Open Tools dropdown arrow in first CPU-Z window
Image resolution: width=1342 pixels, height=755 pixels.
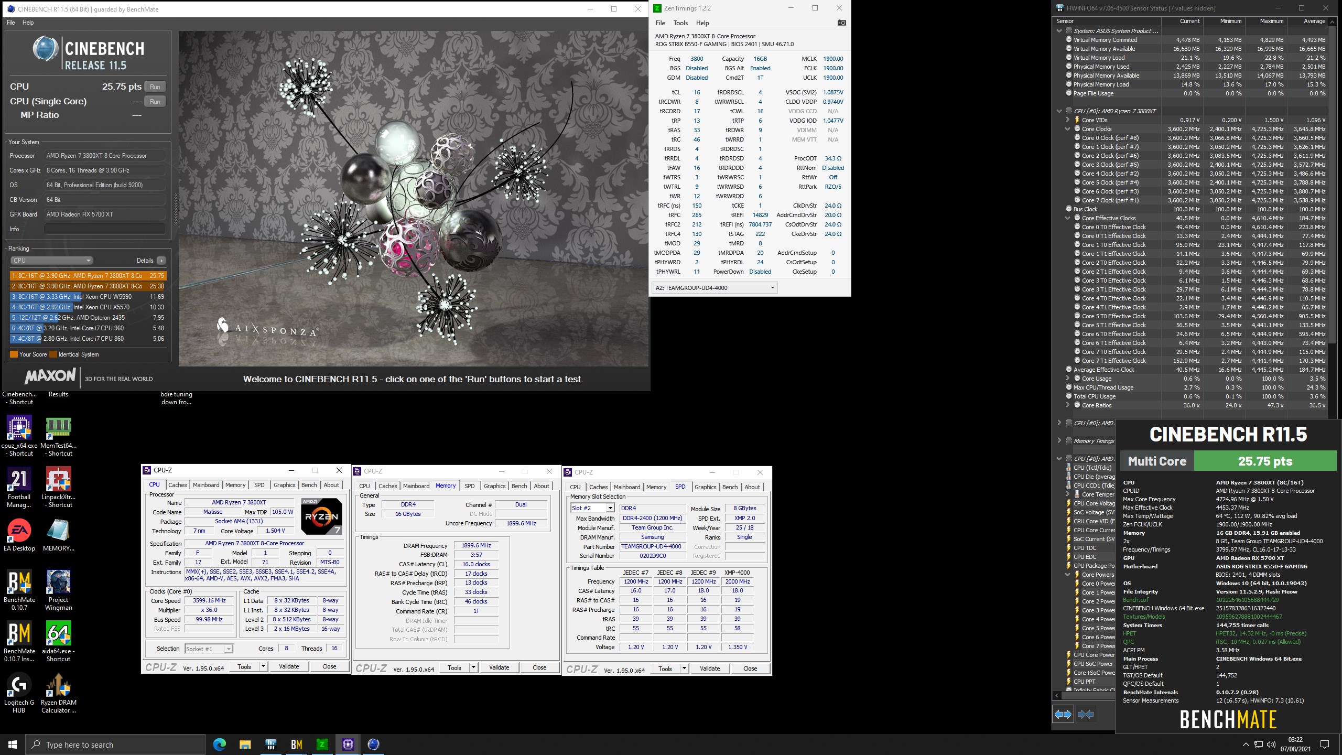(x=264, y=666)
